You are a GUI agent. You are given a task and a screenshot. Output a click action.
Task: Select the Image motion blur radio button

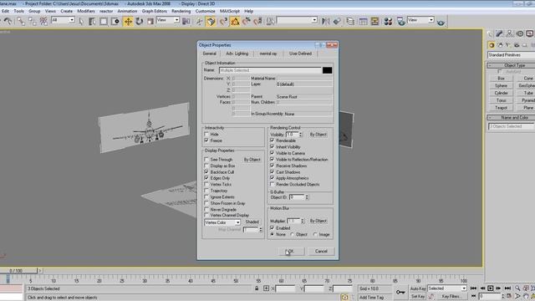click(x=316, y=234)
